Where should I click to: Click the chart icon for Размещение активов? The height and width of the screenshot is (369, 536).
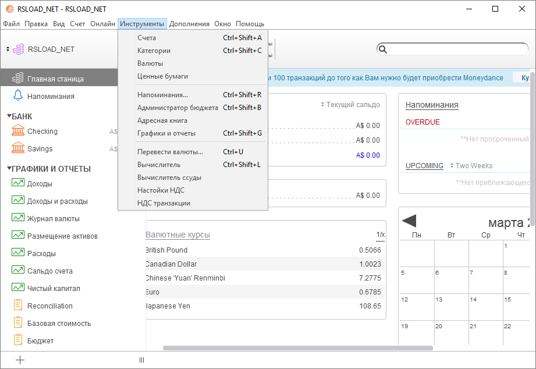coord(18,235)
